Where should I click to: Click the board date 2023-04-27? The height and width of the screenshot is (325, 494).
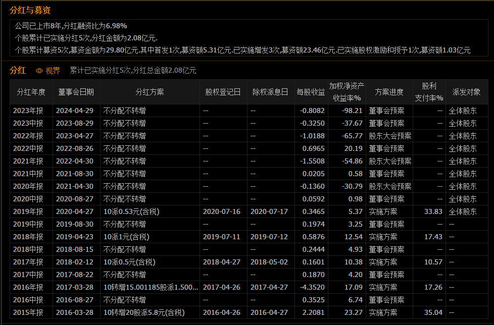click(75, 136)
